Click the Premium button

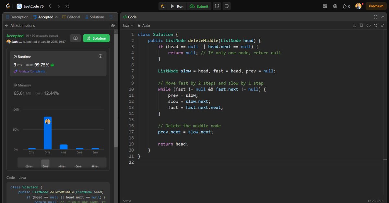pos(376,6)
